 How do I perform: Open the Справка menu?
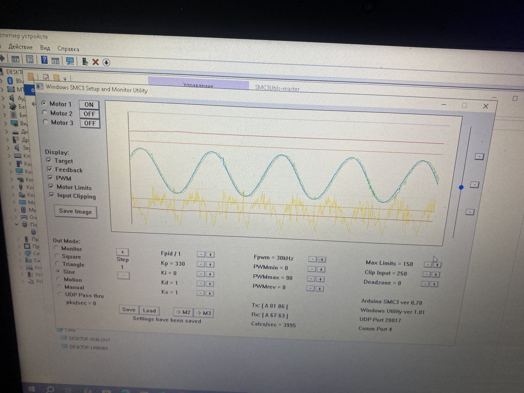coord(68,49)
